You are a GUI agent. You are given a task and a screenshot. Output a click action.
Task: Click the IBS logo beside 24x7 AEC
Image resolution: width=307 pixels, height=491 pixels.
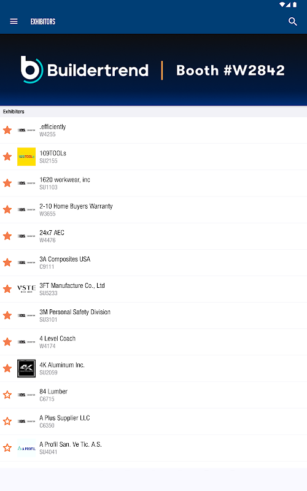pos(26,236)
